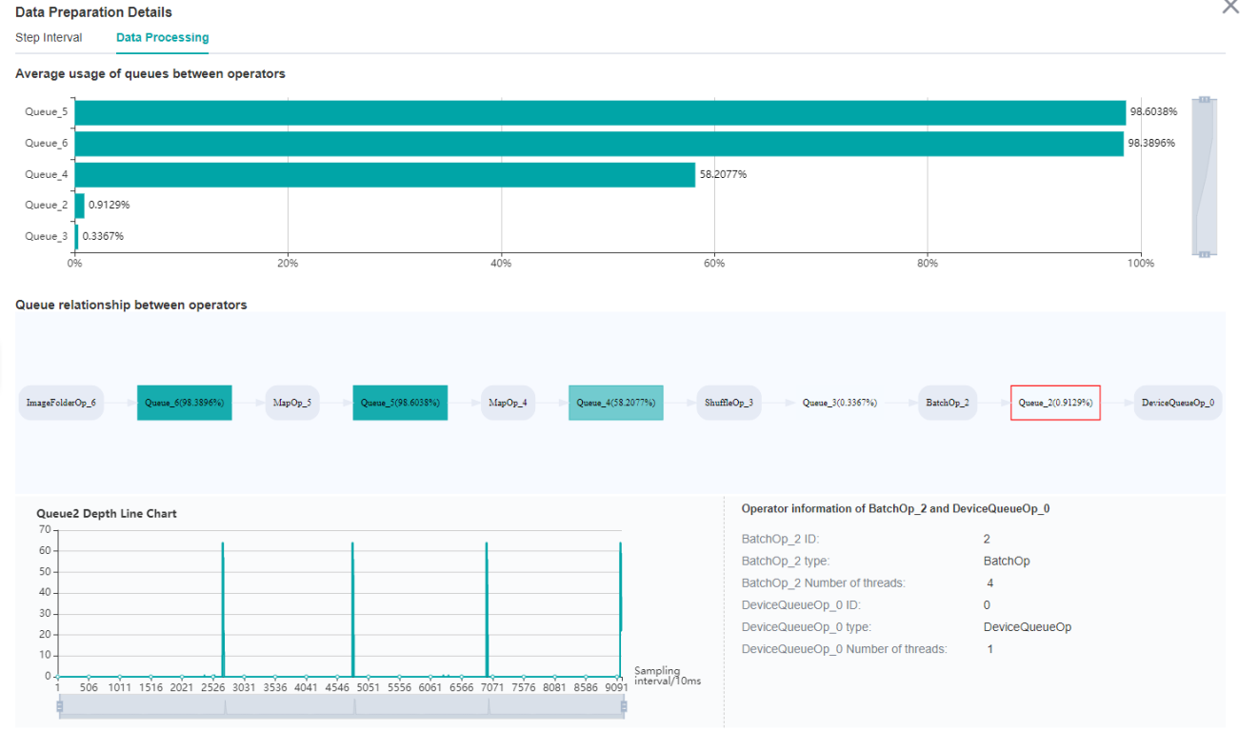Viewport: 1258px width, 731px height.
Task: Click left handle of line chart zoom slider
Action: point(59,706)
